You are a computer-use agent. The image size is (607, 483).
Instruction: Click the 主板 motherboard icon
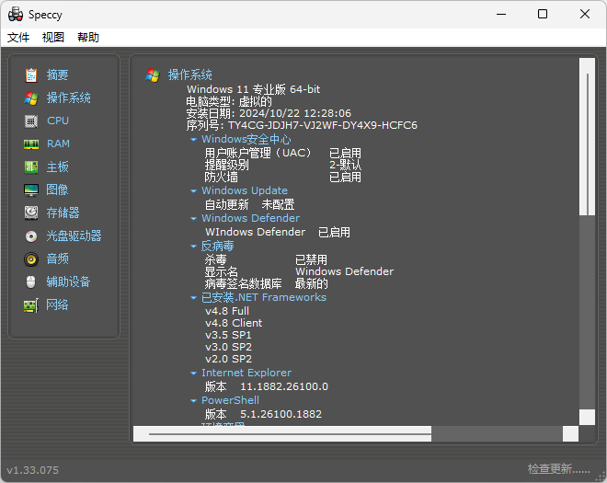click(x=31, y=167)
